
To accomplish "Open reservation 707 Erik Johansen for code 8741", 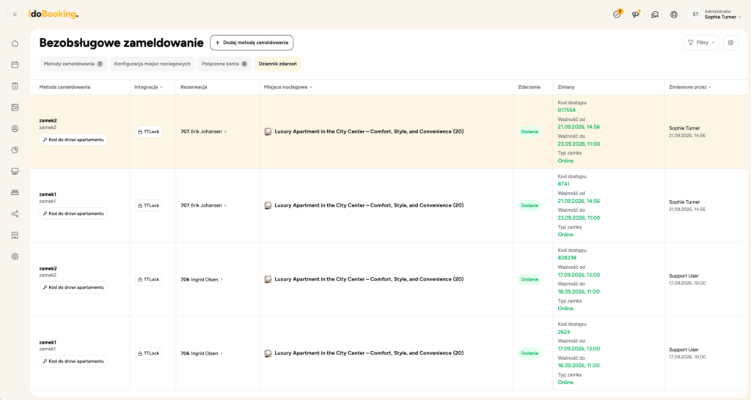I will click(204, 205).
